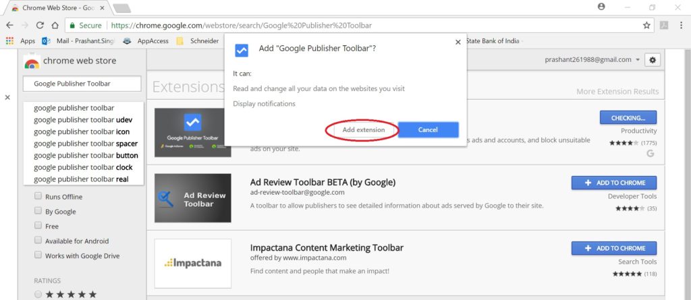The image size is (691, 300).
Task: Reload the page with the refresh icon
Action: pyautogui.click(x=40, y=25)
